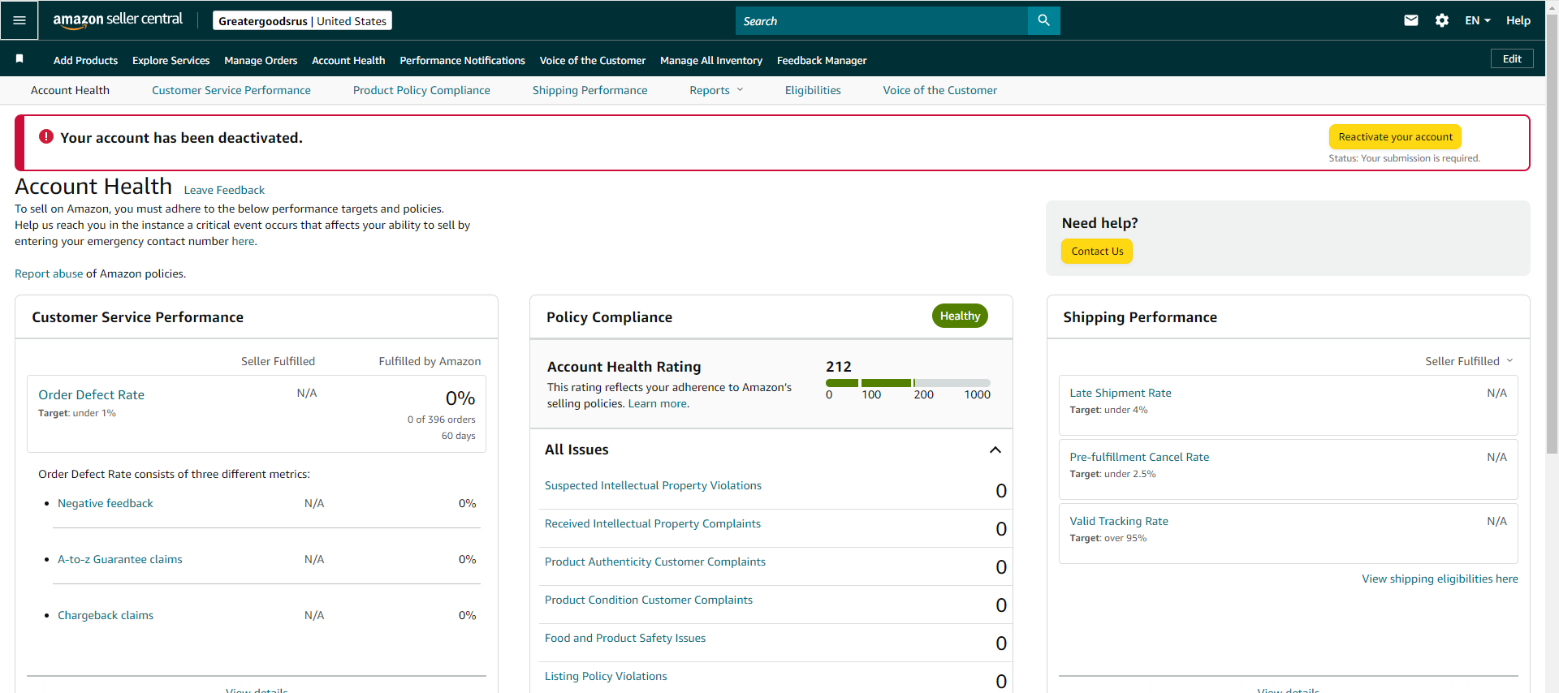The height and width of the screenshot is (693, 1559).
Task: Click into the Search field
Action: coord(882,20)
